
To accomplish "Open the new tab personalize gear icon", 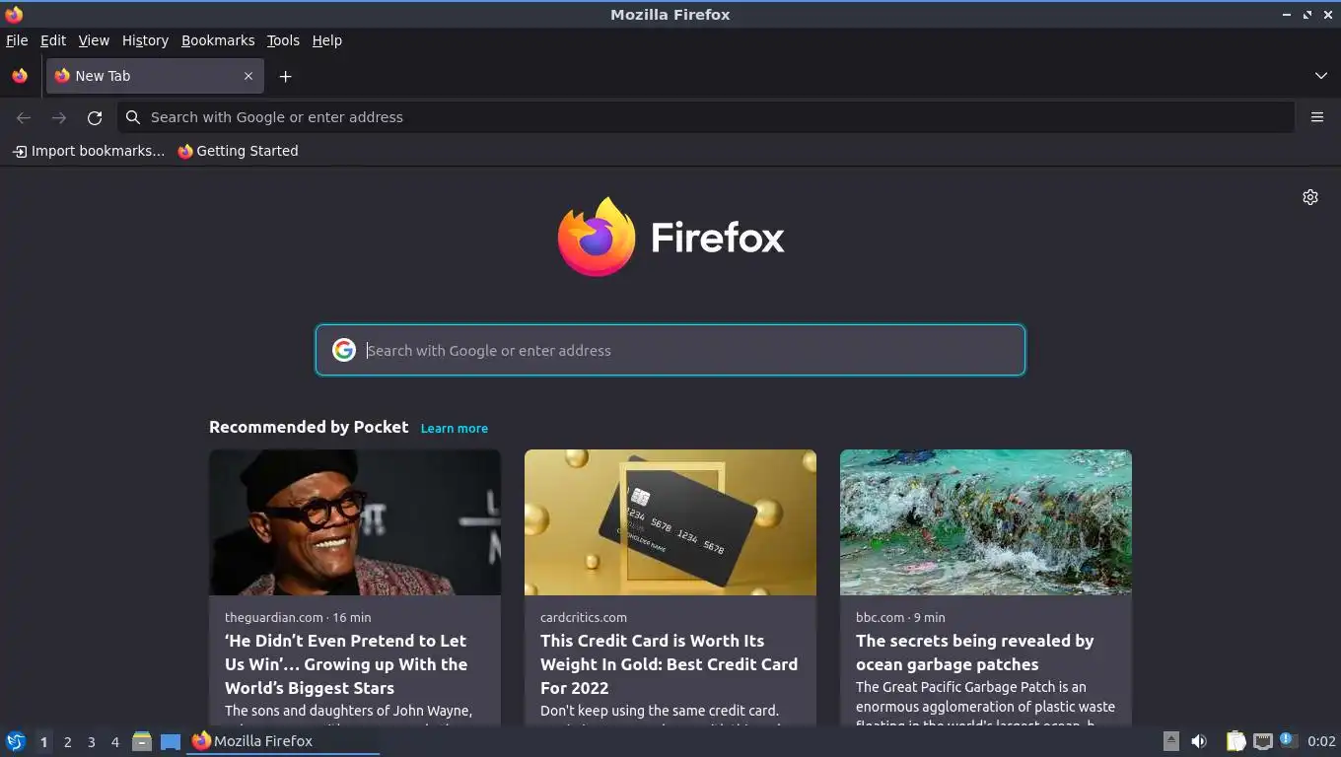I will pos(1310,197).
